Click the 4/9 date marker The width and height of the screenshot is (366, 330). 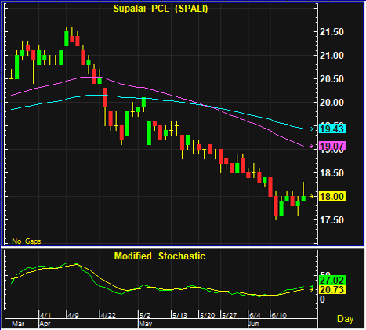(x=74, y=315)
